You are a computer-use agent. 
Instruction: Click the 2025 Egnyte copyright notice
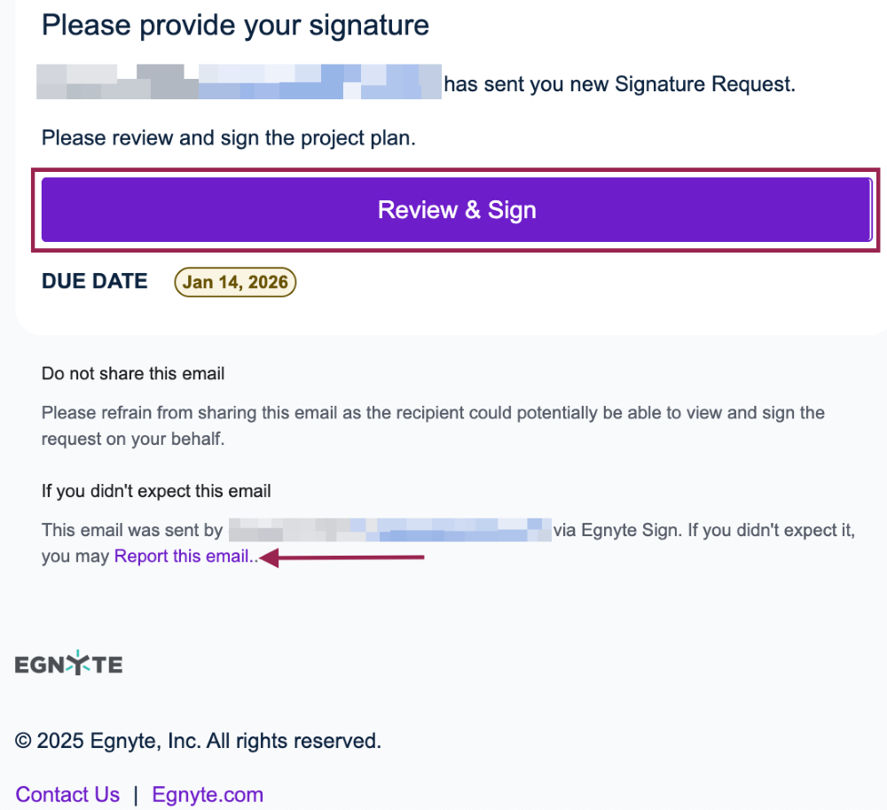click(x=198, y=740)
